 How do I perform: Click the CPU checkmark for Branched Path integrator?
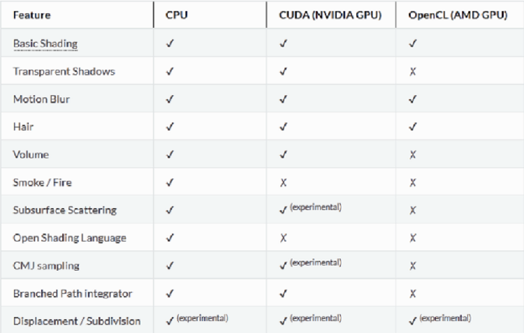point(169,294)
